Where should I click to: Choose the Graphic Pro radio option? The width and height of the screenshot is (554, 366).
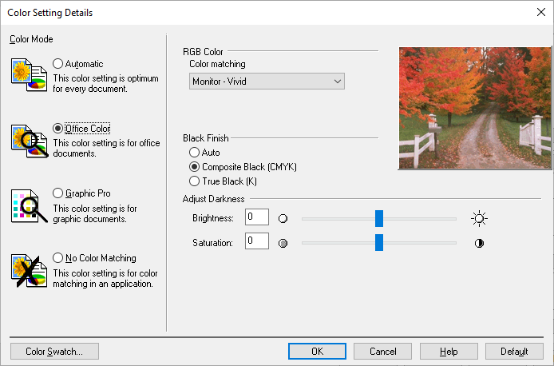click(x=58, y=193)
